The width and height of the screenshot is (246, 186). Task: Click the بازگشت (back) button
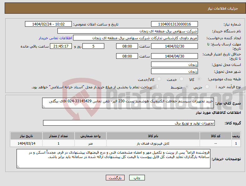(115, 178)
